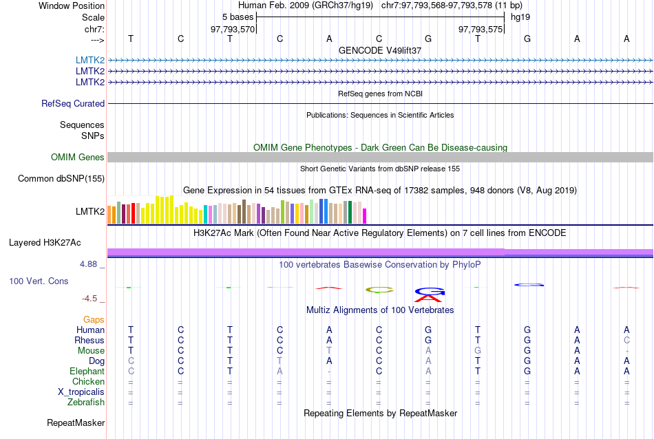
Task: Click Short Genetic Variants from dbSNP title
Action: pyautogui.click(x=380, y=169)
